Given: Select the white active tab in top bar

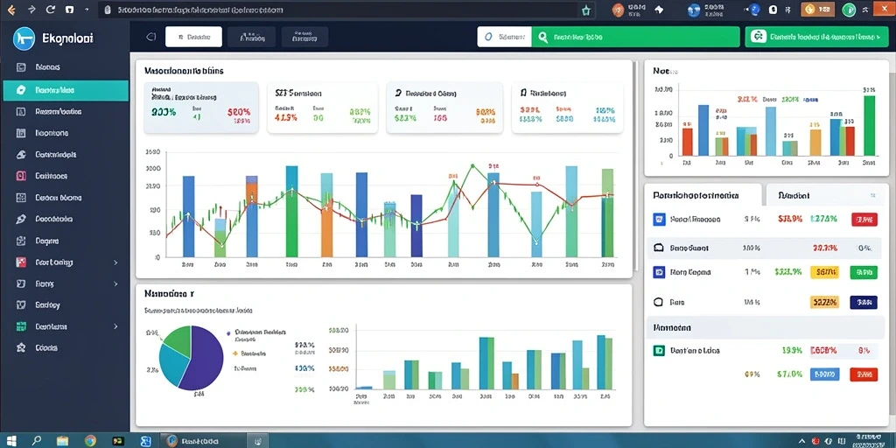Looking at the screenshot, I should (193, 37).
